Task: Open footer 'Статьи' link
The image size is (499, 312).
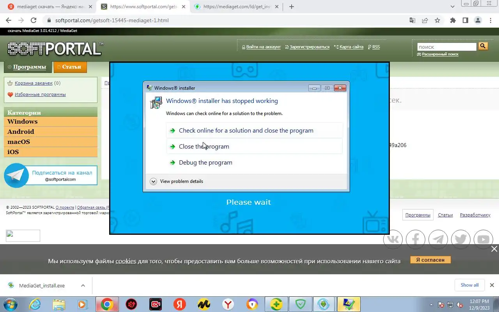Action: (445, 215)
